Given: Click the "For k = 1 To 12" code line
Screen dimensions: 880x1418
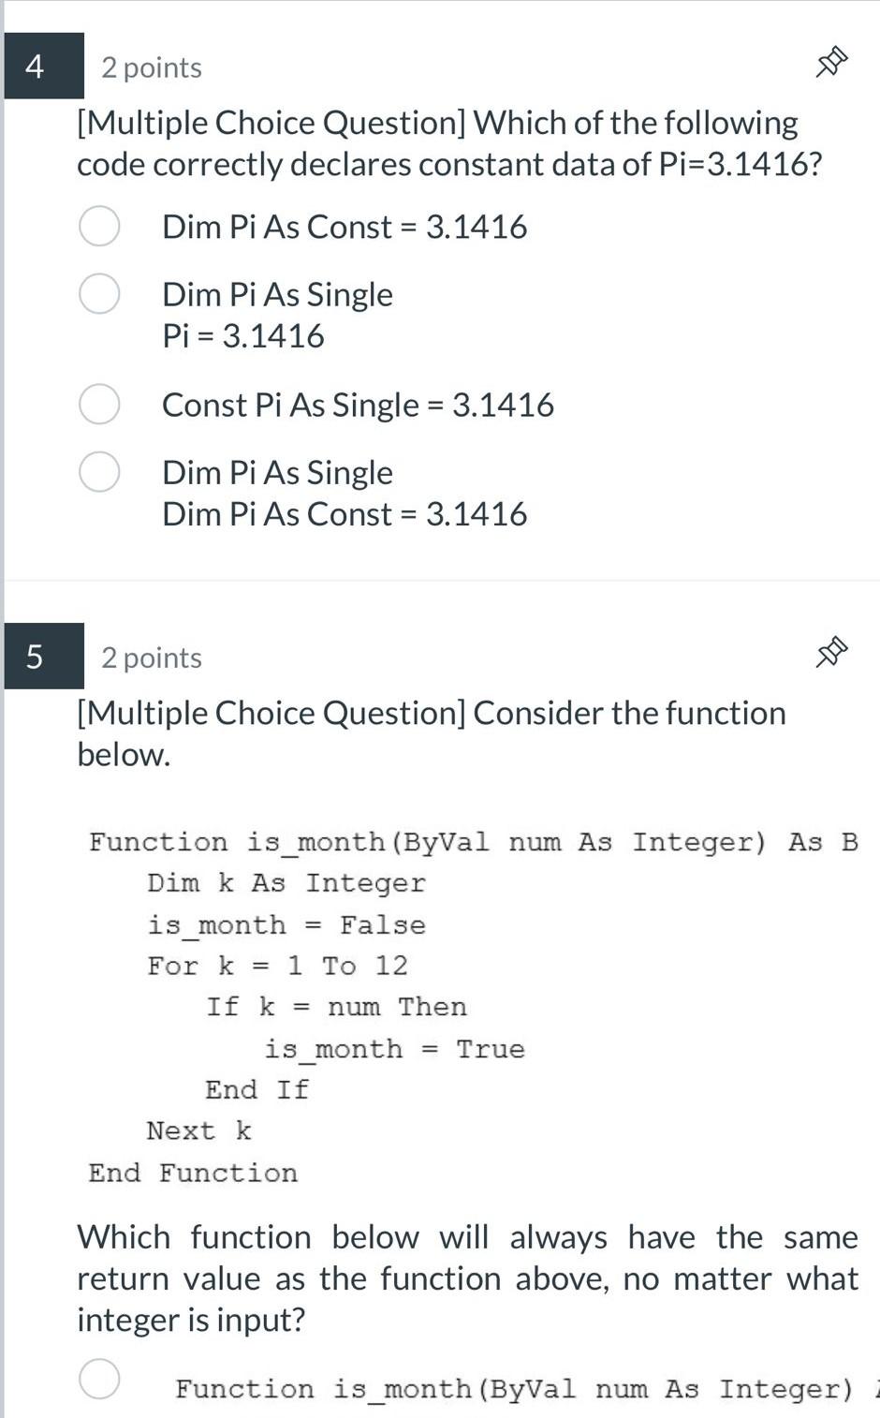Looking at the screenshot, I should (x=278, y=965).
